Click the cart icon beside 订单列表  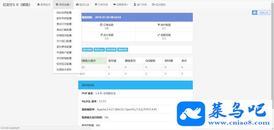click(x=96, y=5)
